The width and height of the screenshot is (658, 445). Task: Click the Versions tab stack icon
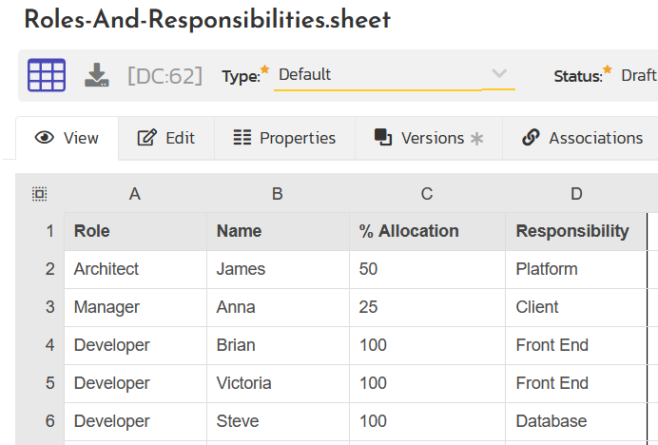[383, 138]
